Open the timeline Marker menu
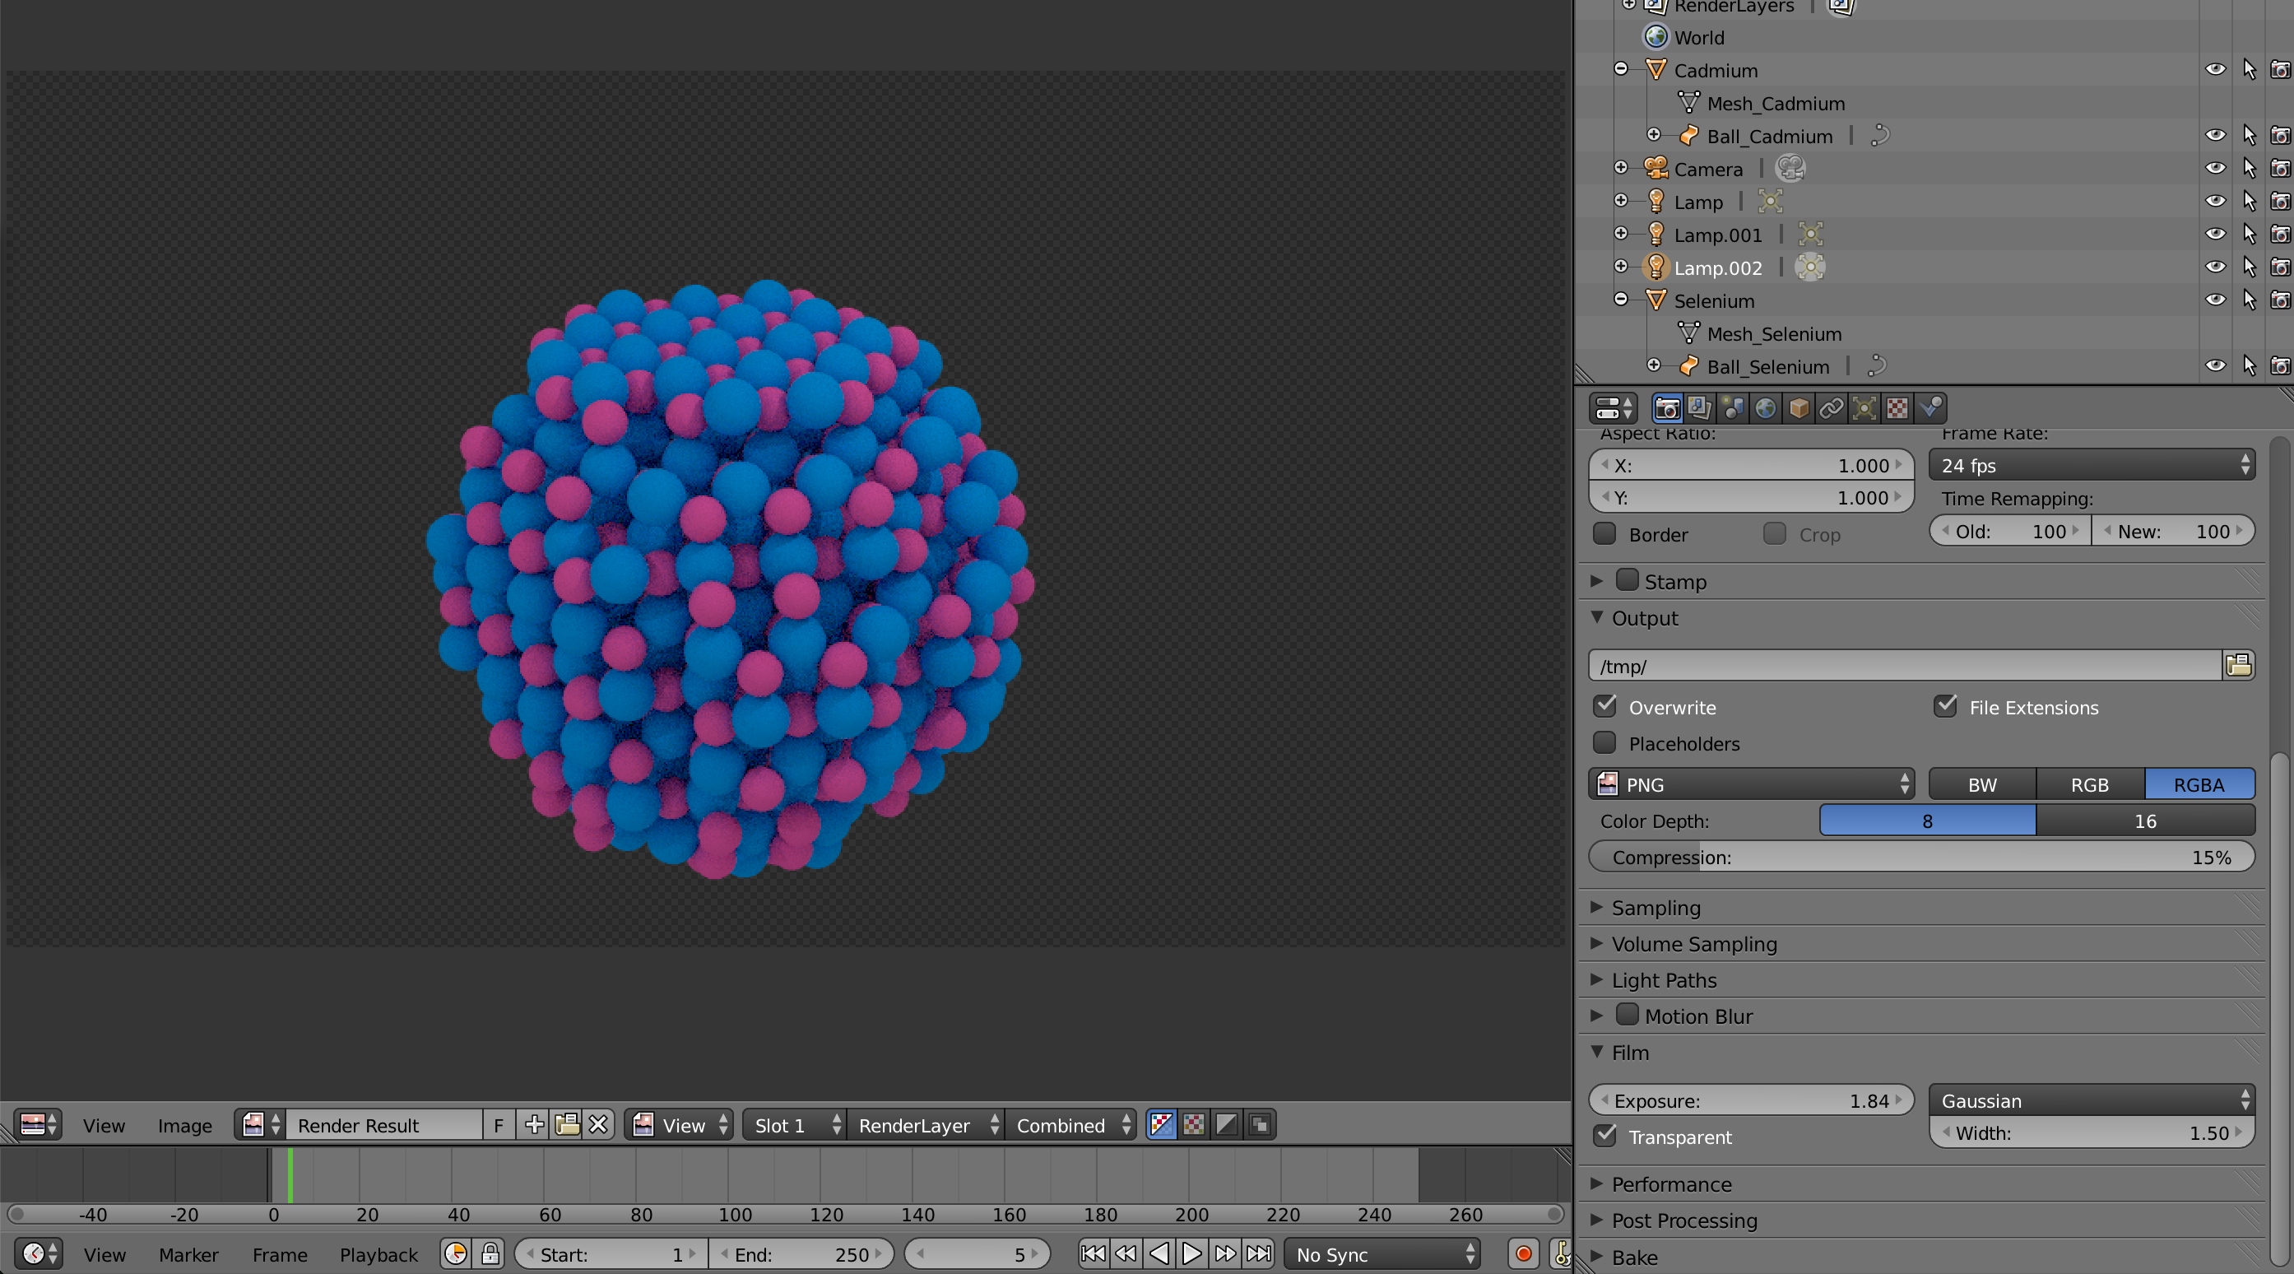 pos(188,1254)
